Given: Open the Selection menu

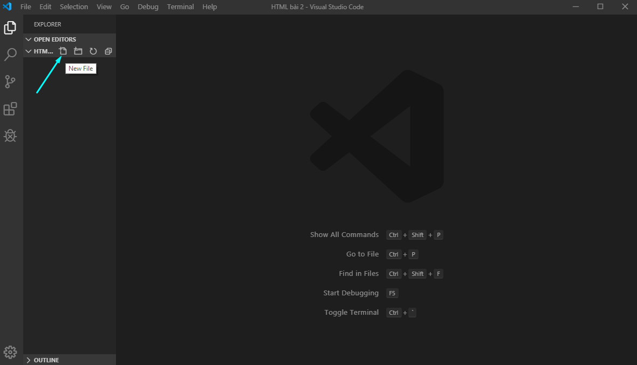Looking at the screenshot, I should coord(74,7).
